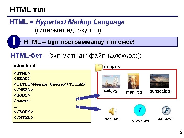
Task: Click the closing </HEAD> tag line
Action: [x=24, y=90]
